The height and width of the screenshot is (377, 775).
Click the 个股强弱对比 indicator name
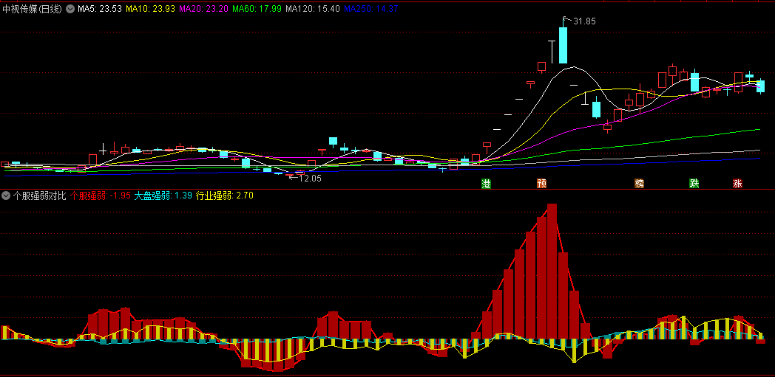pyautogui.click(x=39, y=196)
